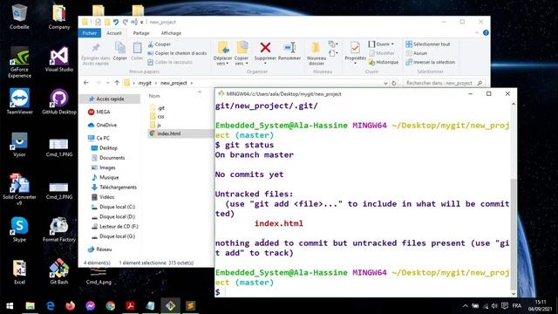The height and width of the screenshot is (314, 558).
Task: Collapse the Explorer ribbon chevron
Action: (477, 33)
